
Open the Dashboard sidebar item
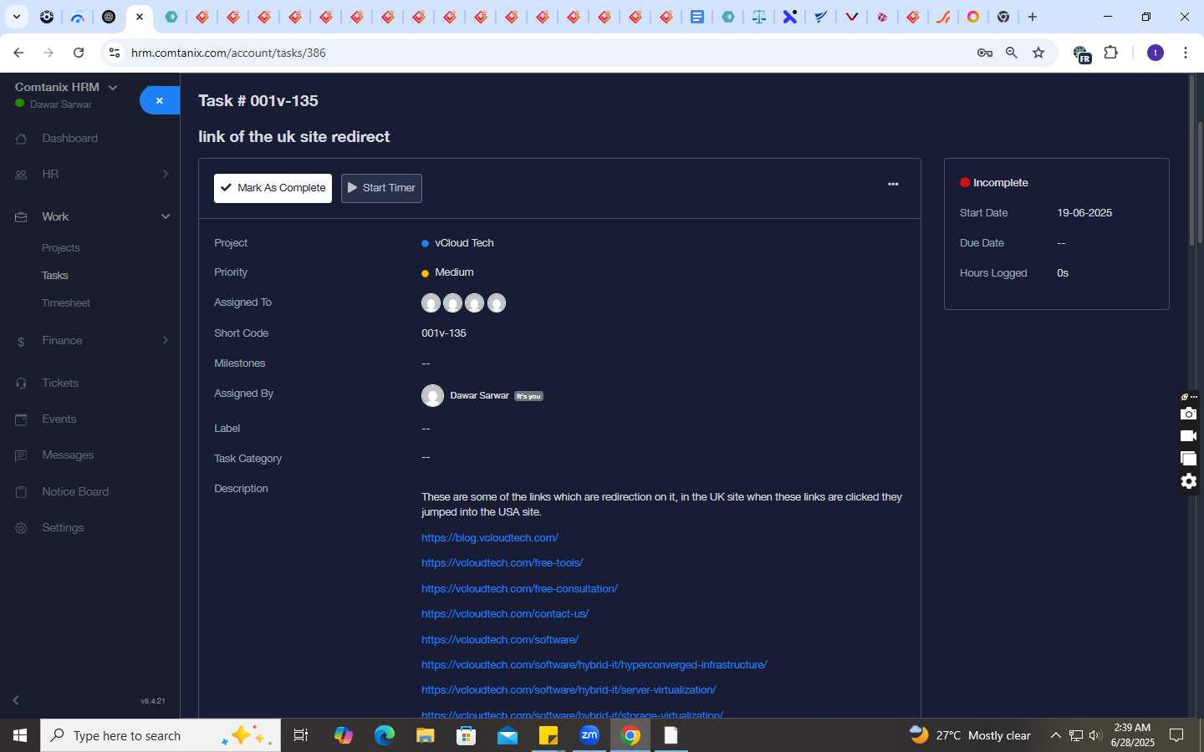click(x=69, y=139)
